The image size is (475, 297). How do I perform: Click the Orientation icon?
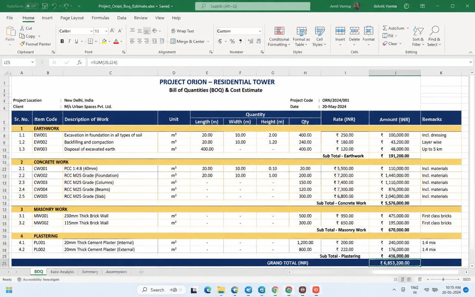coord(155,31)
